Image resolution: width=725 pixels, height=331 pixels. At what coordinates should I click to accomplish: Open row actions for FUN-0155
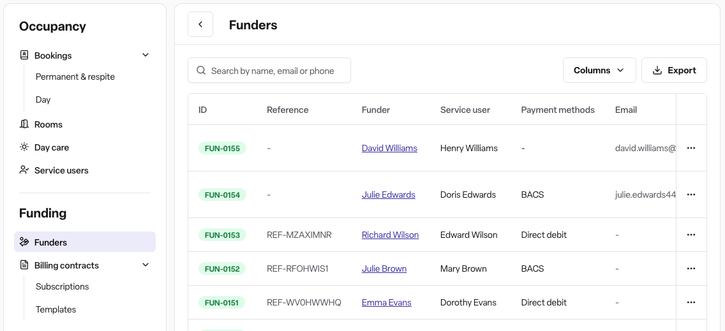pos(691,148)
